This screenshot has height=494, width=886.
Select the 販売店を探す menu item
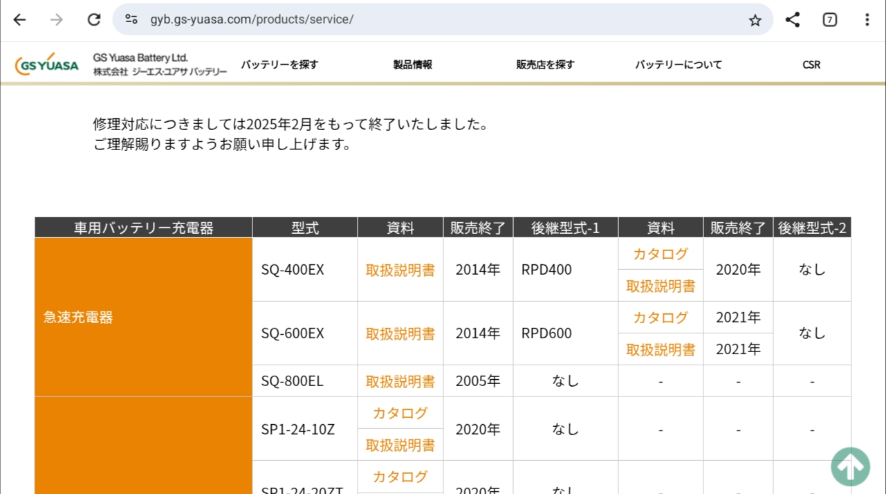(x=545, y=64)
